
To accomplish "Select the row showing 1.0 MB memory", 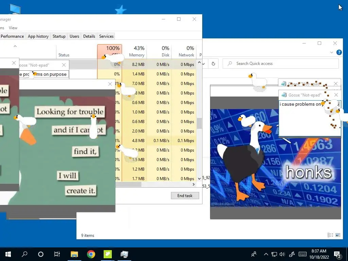I will coord(155,112).
